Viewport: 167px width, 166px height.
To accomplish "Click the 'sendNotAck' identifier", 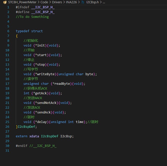I will click(x=47, y=103).
